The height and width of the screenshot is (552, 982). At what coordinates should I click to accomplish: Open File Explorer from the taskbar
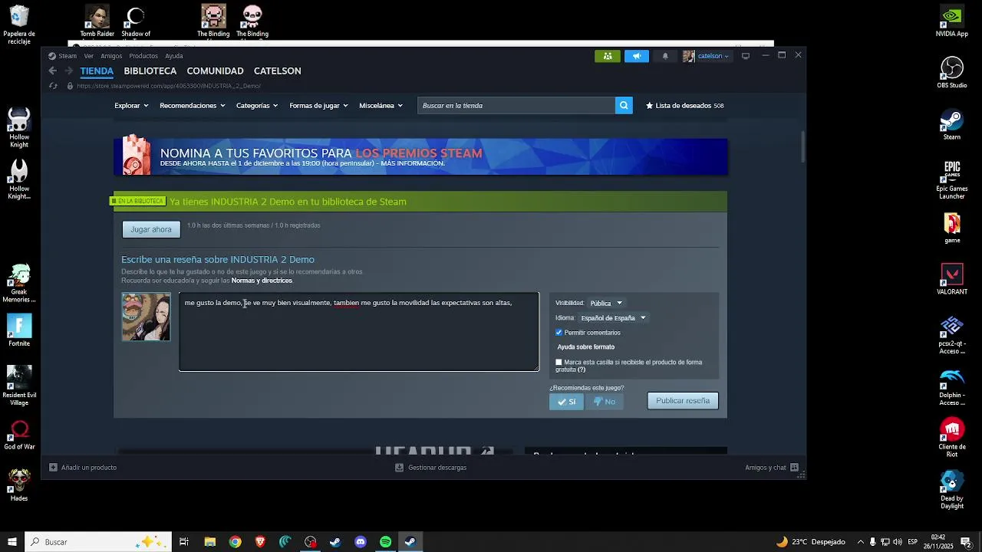209,542
